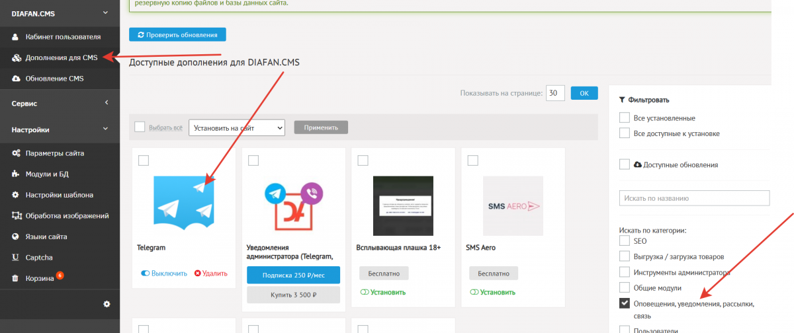Viewport: 794px width, 333px height.
Task: Click the Обновление CMS cloud icon
Action: [17, 79]
